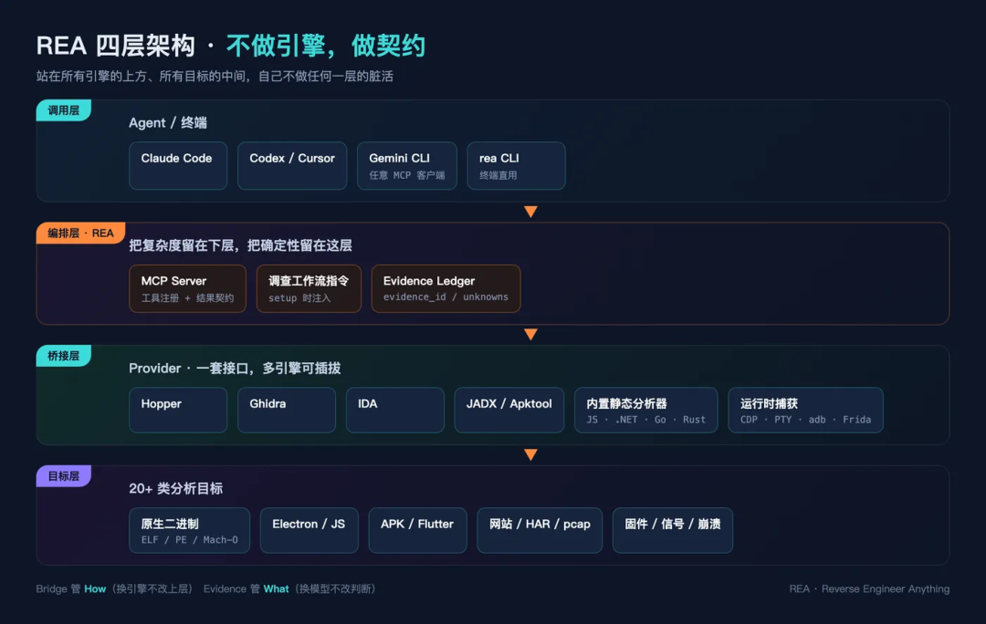Click the footer note "(换引擎不改上层)"
This screenshot has width=986, height=624.
pyautogui.click(x=152, y=588)
